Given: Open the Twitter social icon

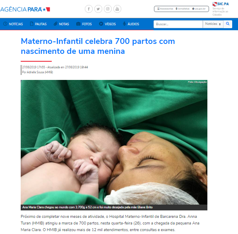Looking at the screenshot, I should point(98,9).
